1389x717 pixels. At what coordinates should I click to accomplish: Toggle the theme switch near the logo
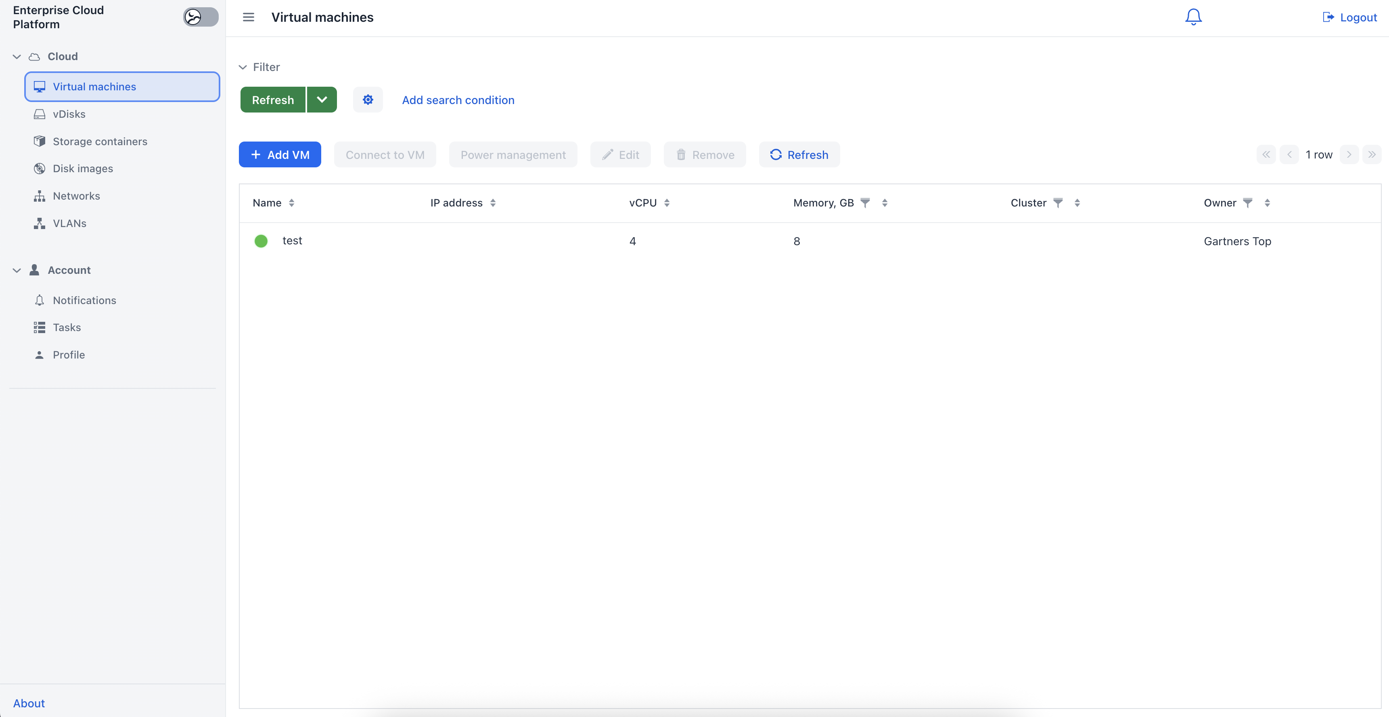pos(200,17)
